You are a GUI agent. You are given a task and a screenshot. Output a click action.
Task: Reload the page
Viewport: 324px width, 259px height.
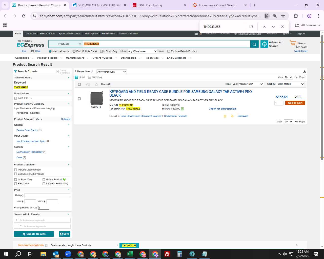pyautogui.click(x=24, y=16)
